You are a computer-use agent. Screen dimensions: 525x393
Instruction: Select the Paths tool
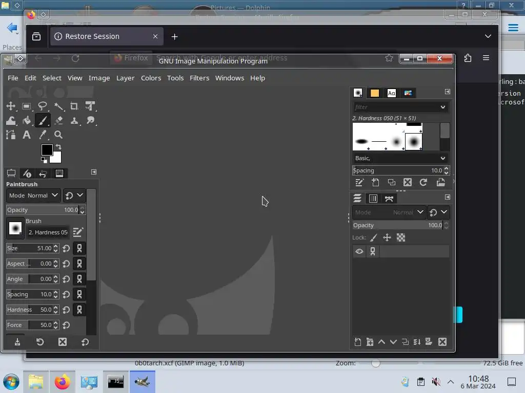coord(11,135)
